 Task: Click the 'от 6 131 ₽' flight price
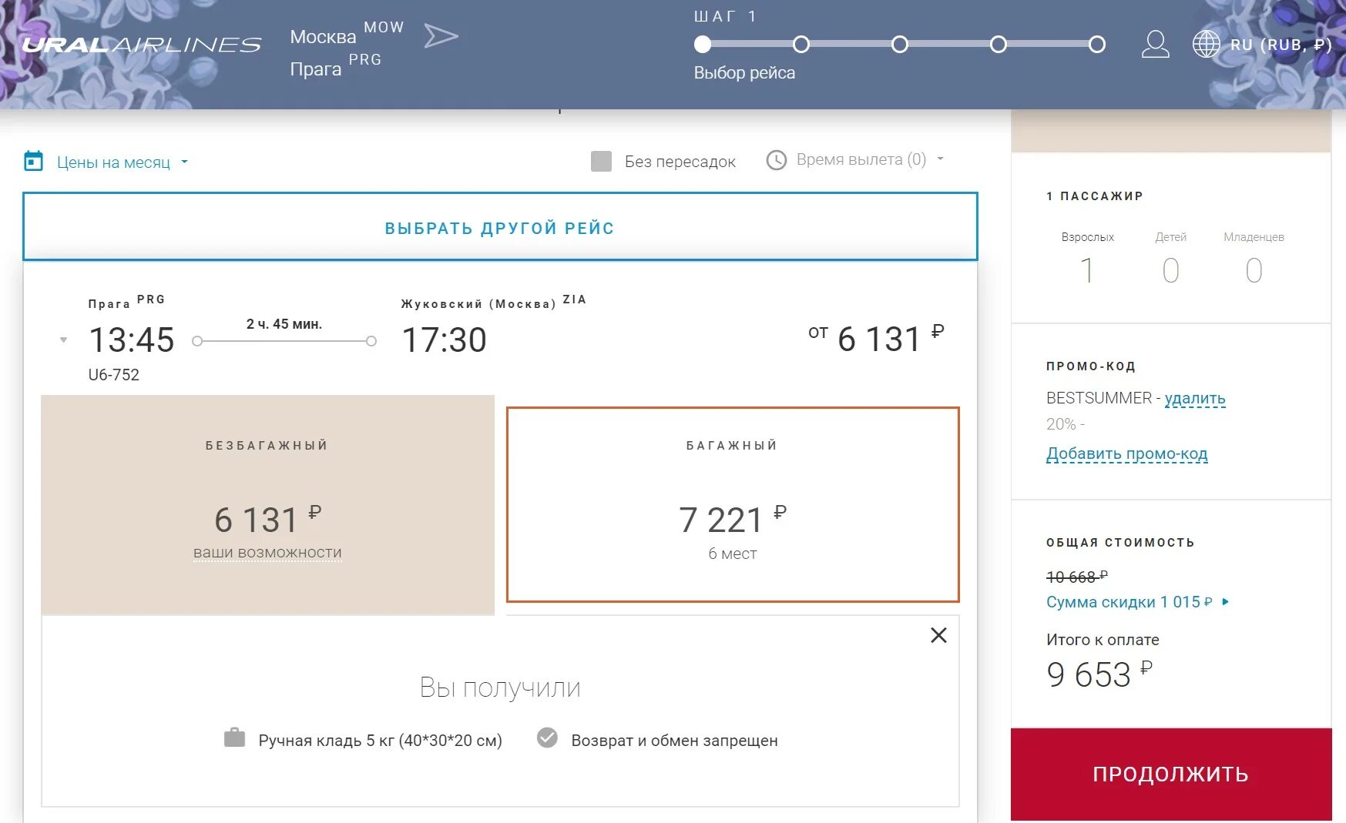coord(876,338)
